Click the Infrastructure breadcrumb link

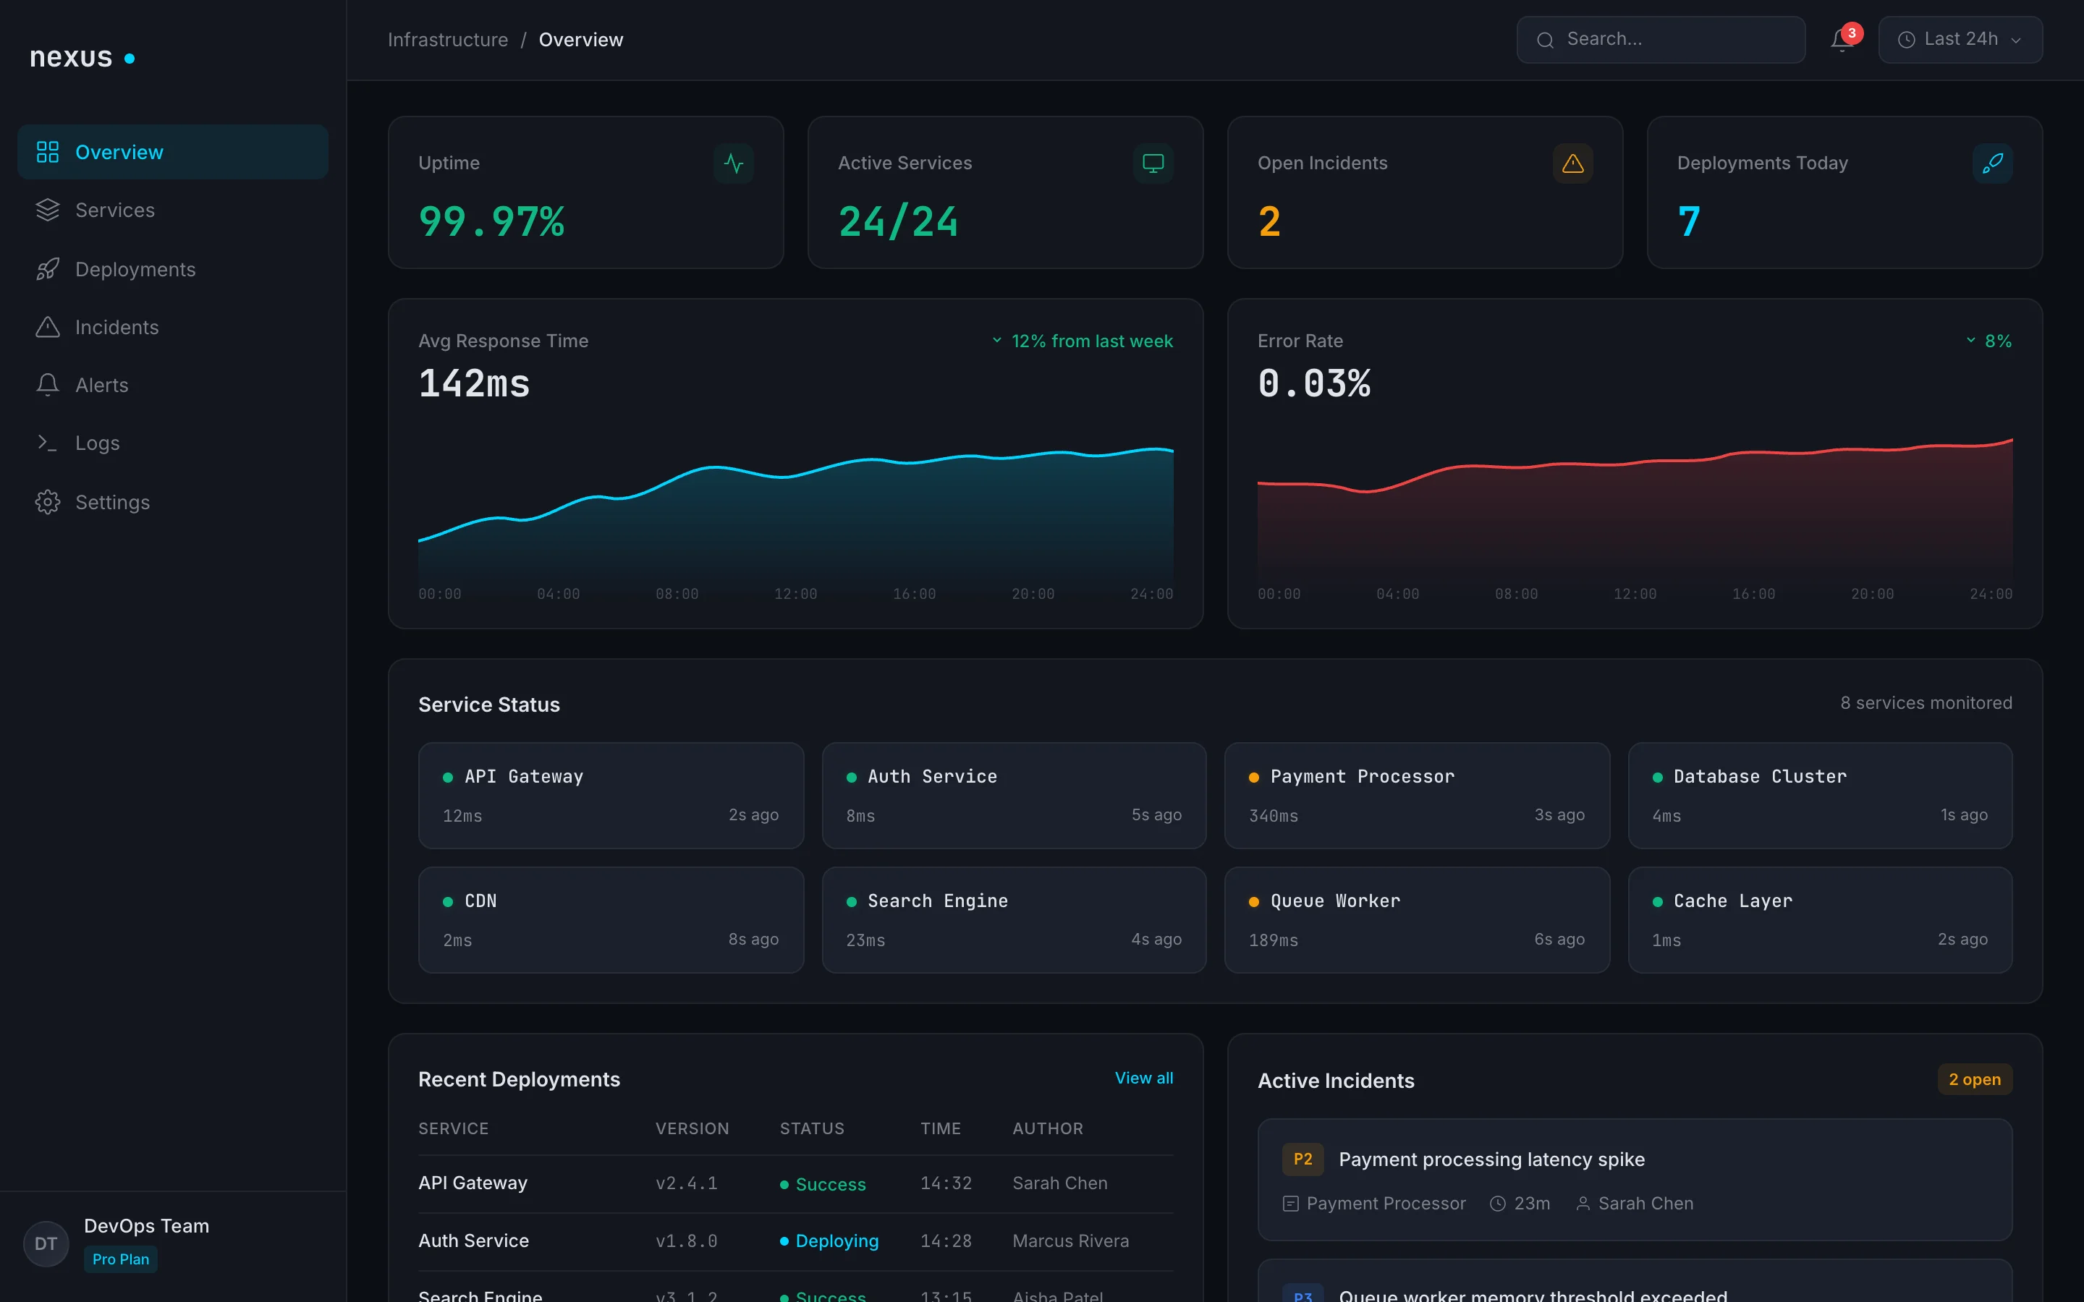point(448,40)
